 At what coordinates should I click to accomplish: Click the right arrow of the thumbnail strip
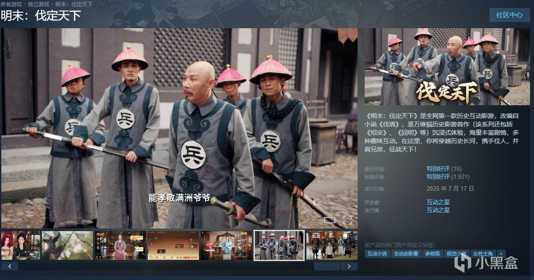click(x=349, y=266)
